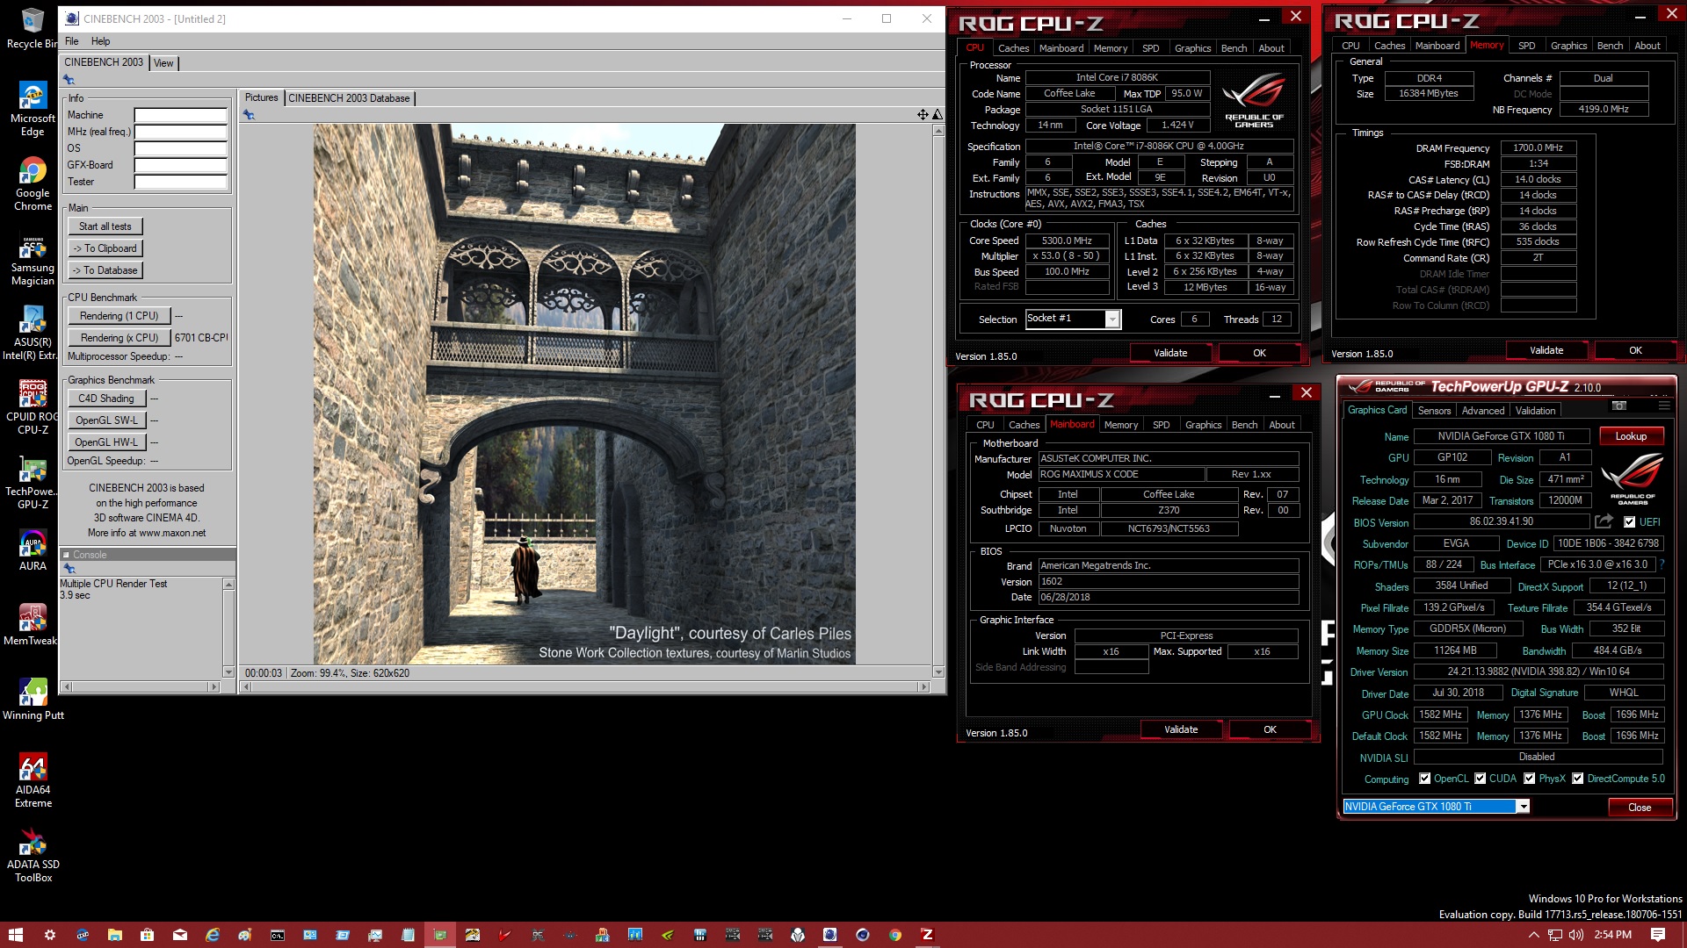This screenshot has width=1687, height=948.
Task: Open the Sensors tab in GPU-Z
Action: point(1434,411)
